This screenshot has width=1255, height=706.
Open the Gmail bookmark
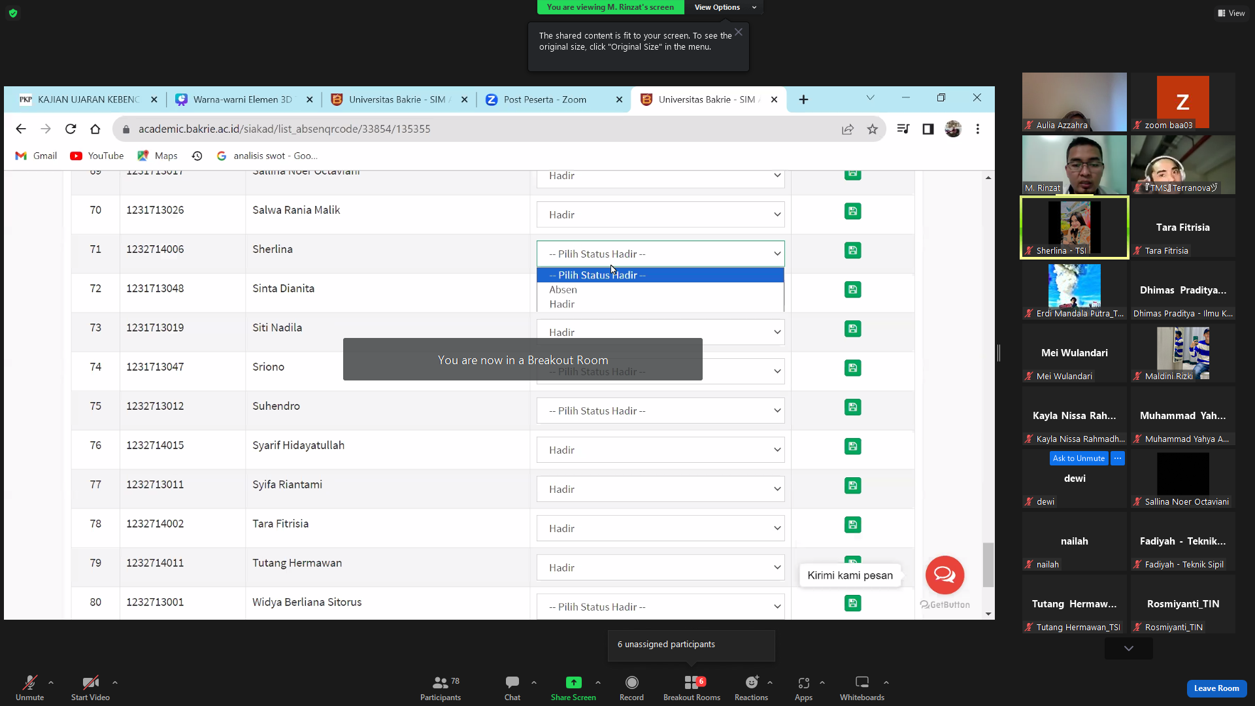(x=37, y=156)
